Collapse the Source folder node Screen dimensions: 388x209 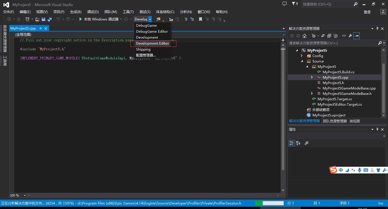click(x=302, y=61)
